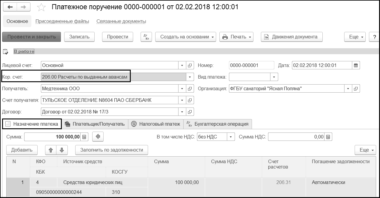This screenshot has height=198, width=380.
Task: Click the Дата input field
Action: pyautogui.click(x=322, y=66)
